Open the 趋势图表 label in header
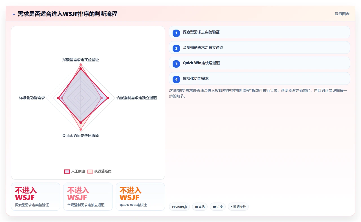This screenshot has height=222, width=361. [342, 14]
